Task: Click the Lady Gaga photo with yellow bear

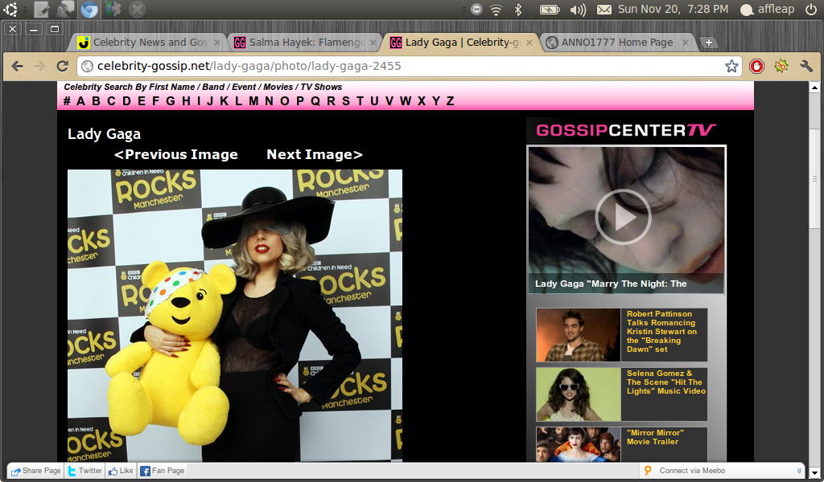Action: click(235, 315)
